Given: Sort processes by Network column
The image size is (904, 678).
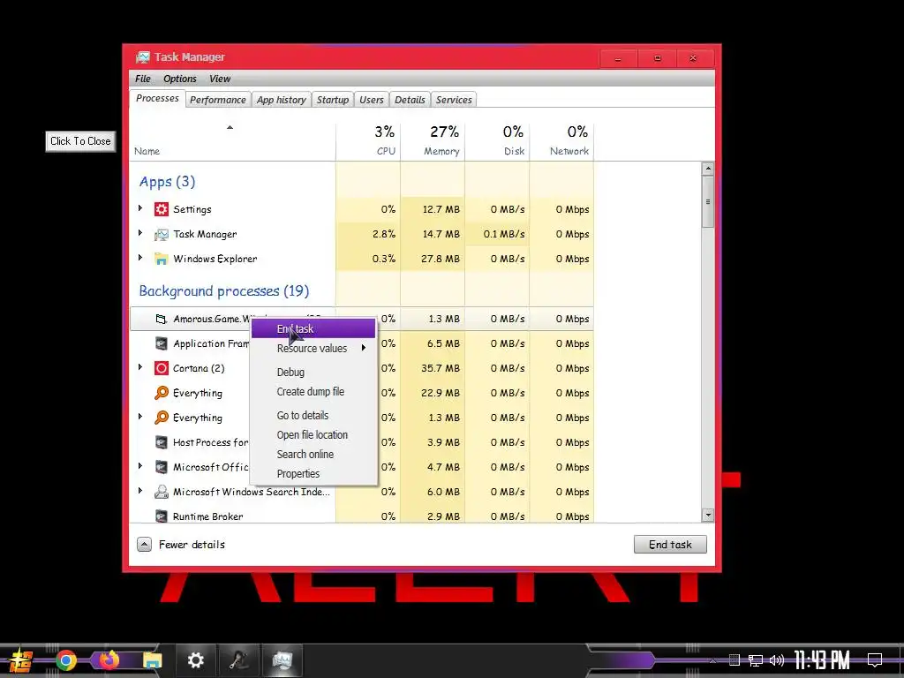Looking at the screenshot, I should [x=561, y=140].
